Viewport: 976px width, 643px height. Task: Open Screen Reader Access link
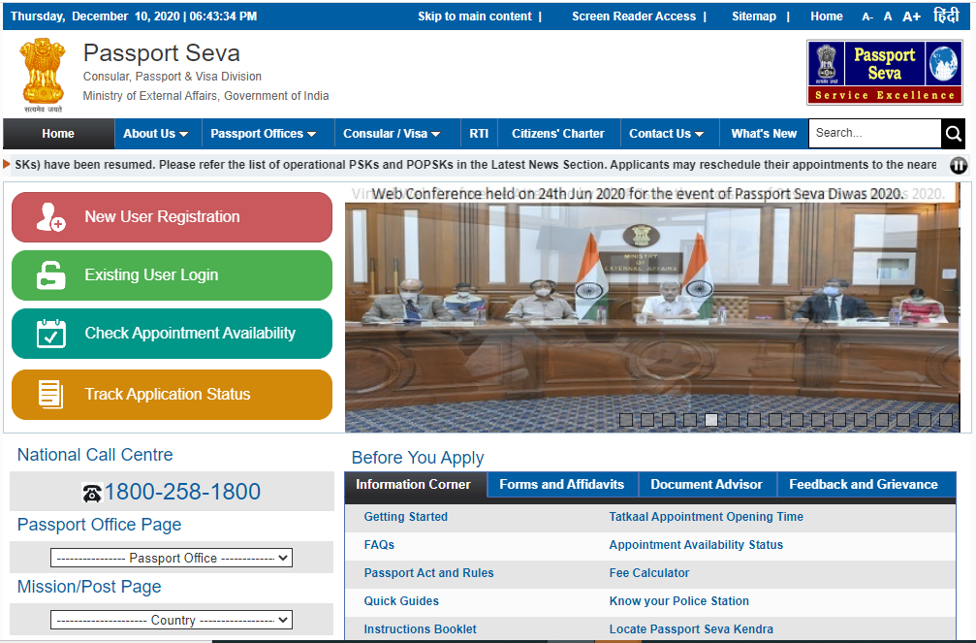634,16
